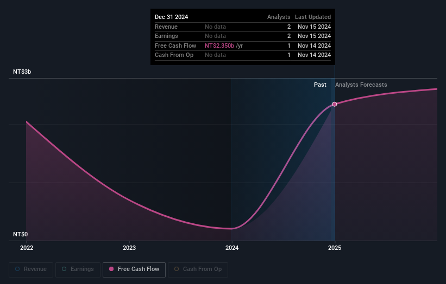Click the pink Free Cash Flow legend dot
The width and height of the screenshot is (446, 284).
tap(111, 269)
